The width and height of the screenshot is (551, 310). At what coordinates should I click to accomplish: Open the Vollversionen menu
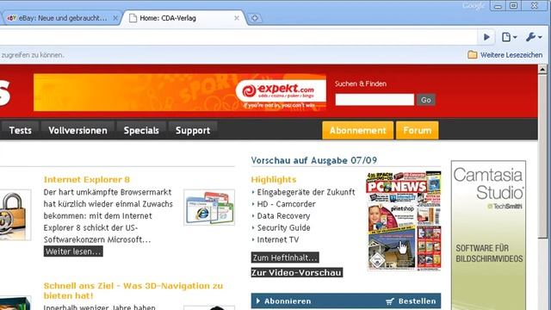(78, 130)
